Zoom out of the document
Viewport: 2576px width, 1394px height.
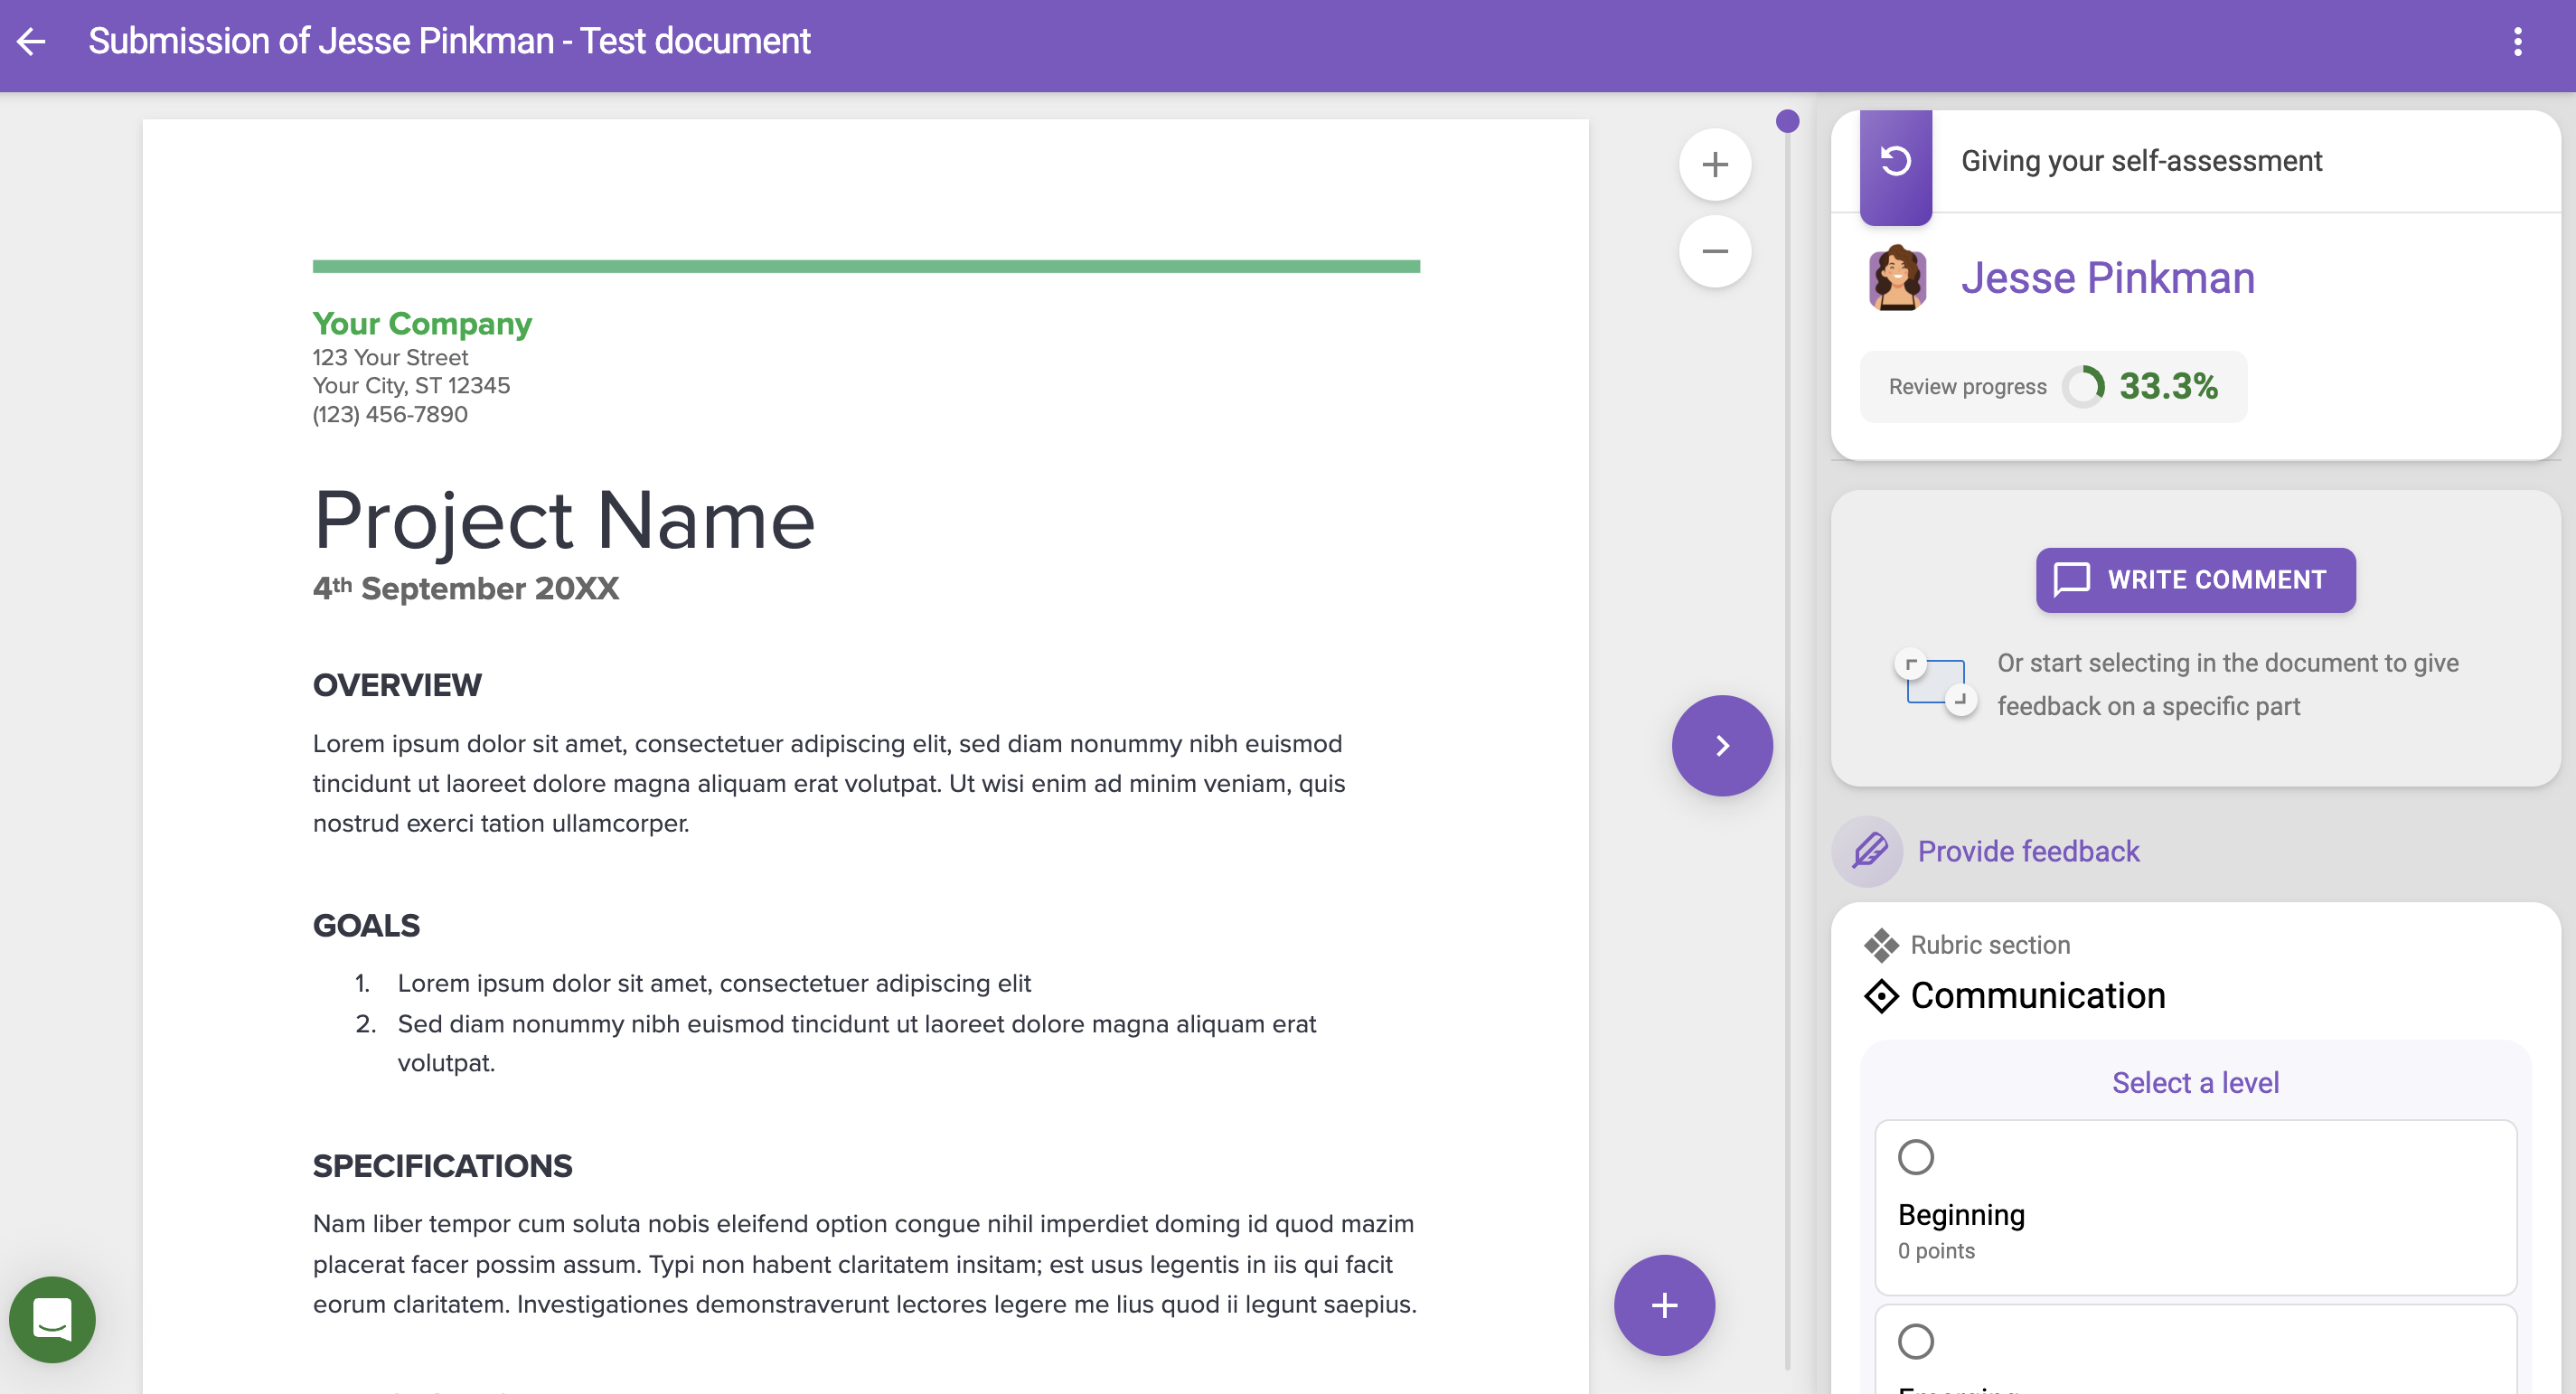[x=1714, y=250]
